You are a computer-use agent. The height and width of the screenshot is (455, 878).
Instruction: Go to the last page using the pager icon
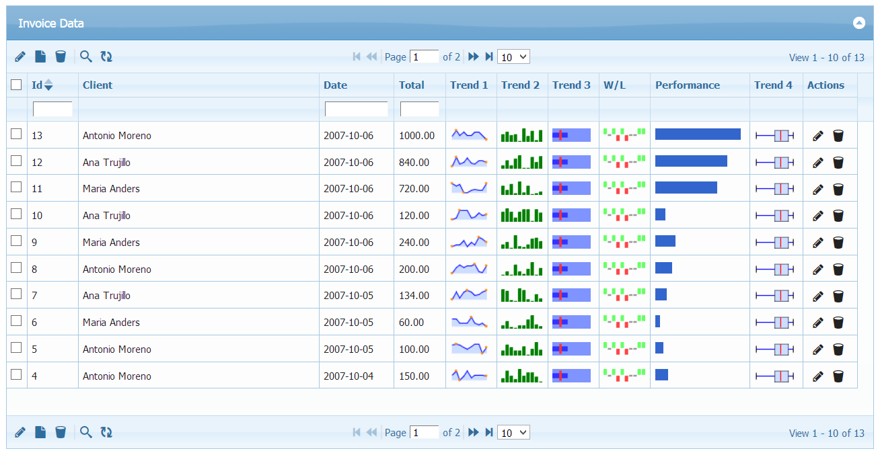pyautogui.click(x=489, y=56)
